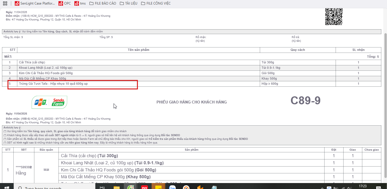Open the FILE BÁO CÁO bookmark folder
Screen dimensions: 387x189
click(x=102, y=3)
